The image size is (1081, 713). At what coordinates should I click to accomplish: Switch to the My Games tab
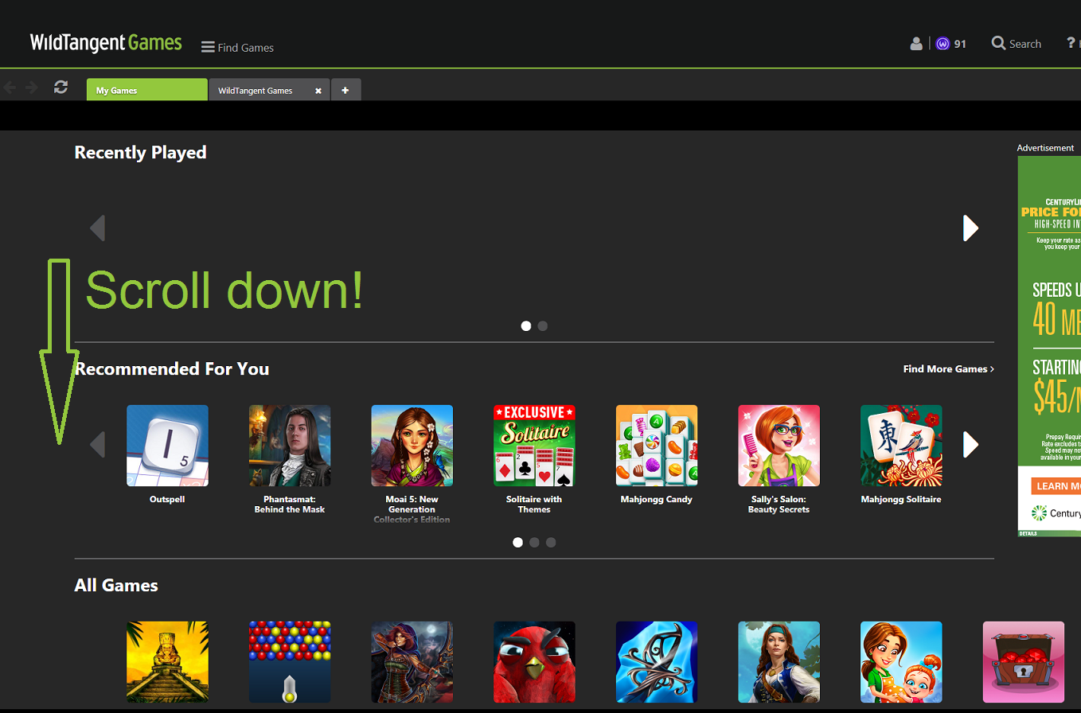point(147,90)
